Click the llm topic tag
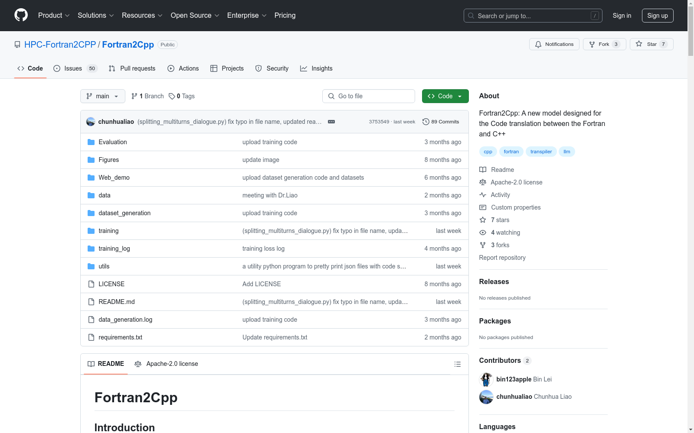Image resolution: width=694 pixels, height=433 pixels. (566, 152)
